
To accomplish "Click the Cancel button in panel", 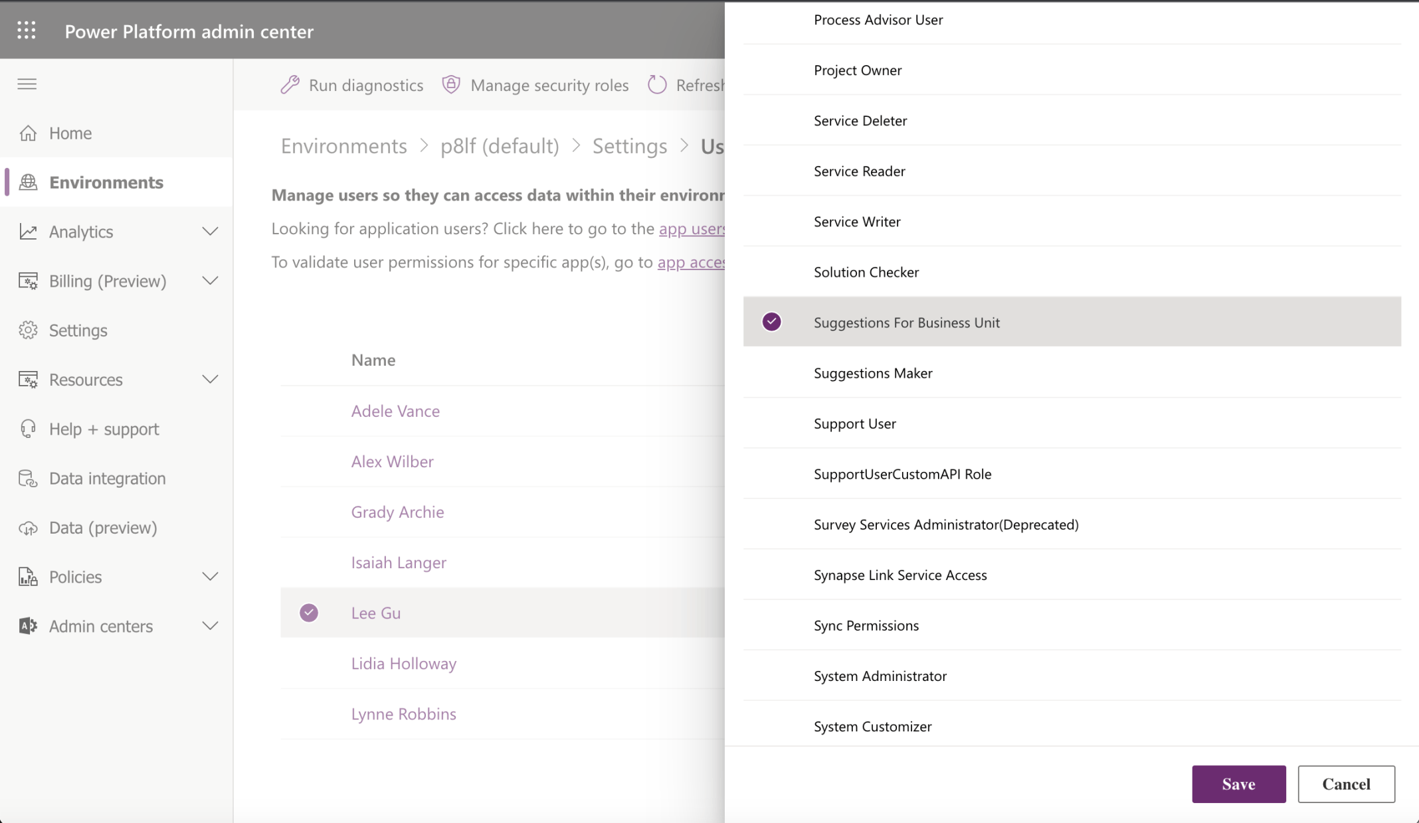I will click(x=1346, y=784).
